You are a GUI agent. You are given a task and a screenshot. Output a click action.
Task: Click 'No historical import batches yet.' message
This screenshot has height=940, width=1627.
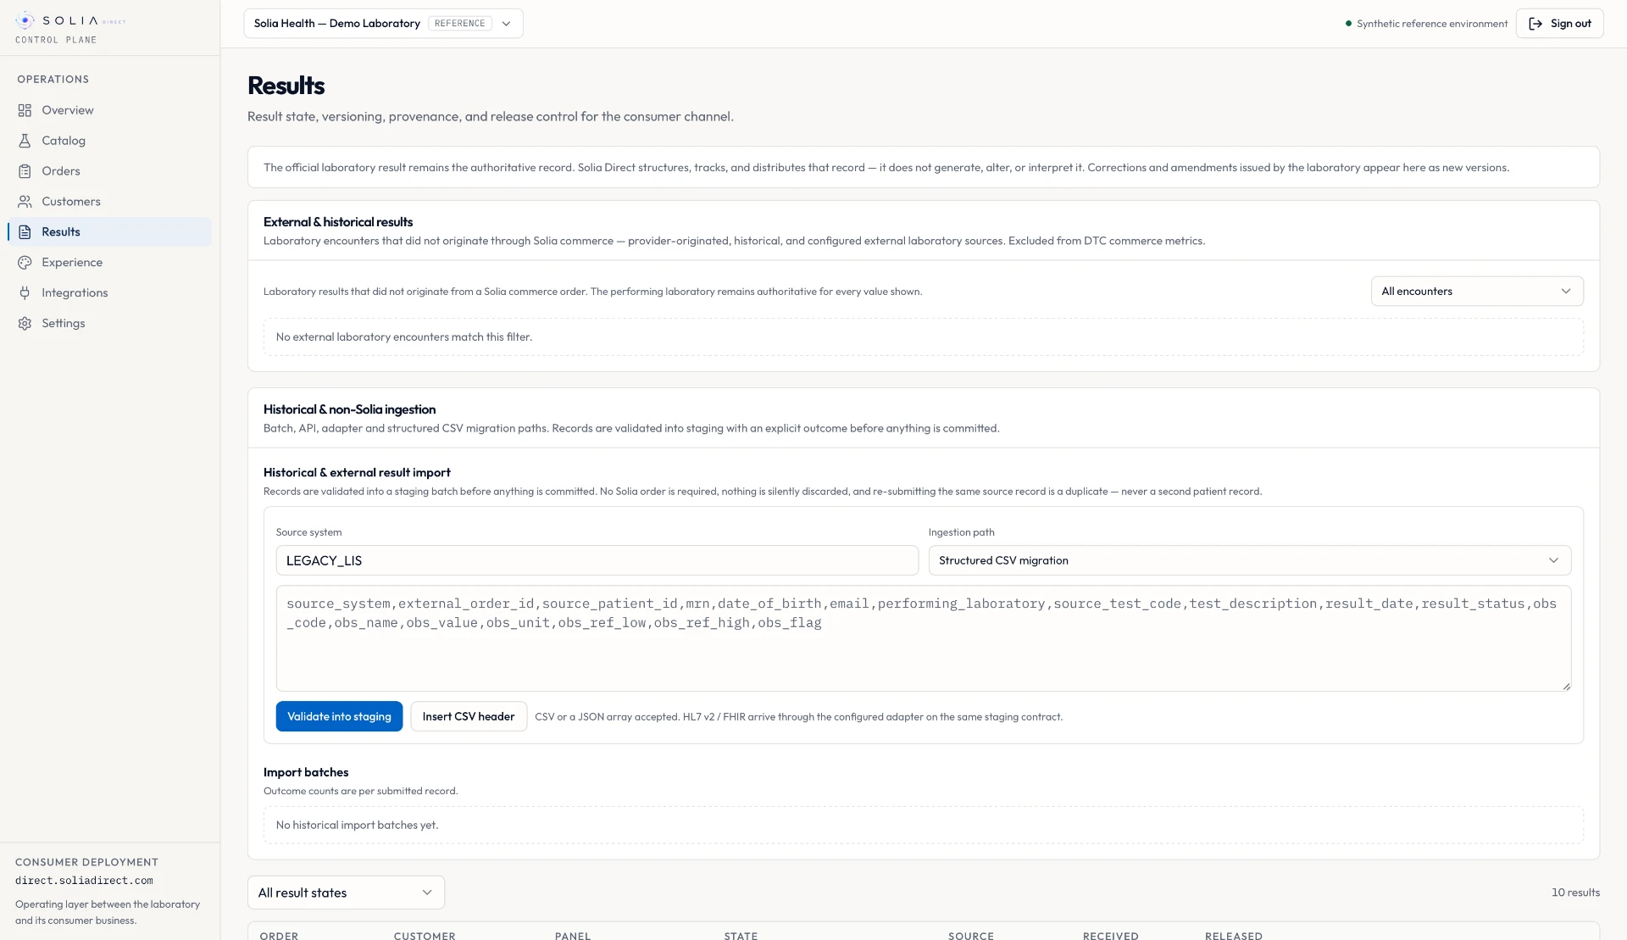[x=357, y=825]
